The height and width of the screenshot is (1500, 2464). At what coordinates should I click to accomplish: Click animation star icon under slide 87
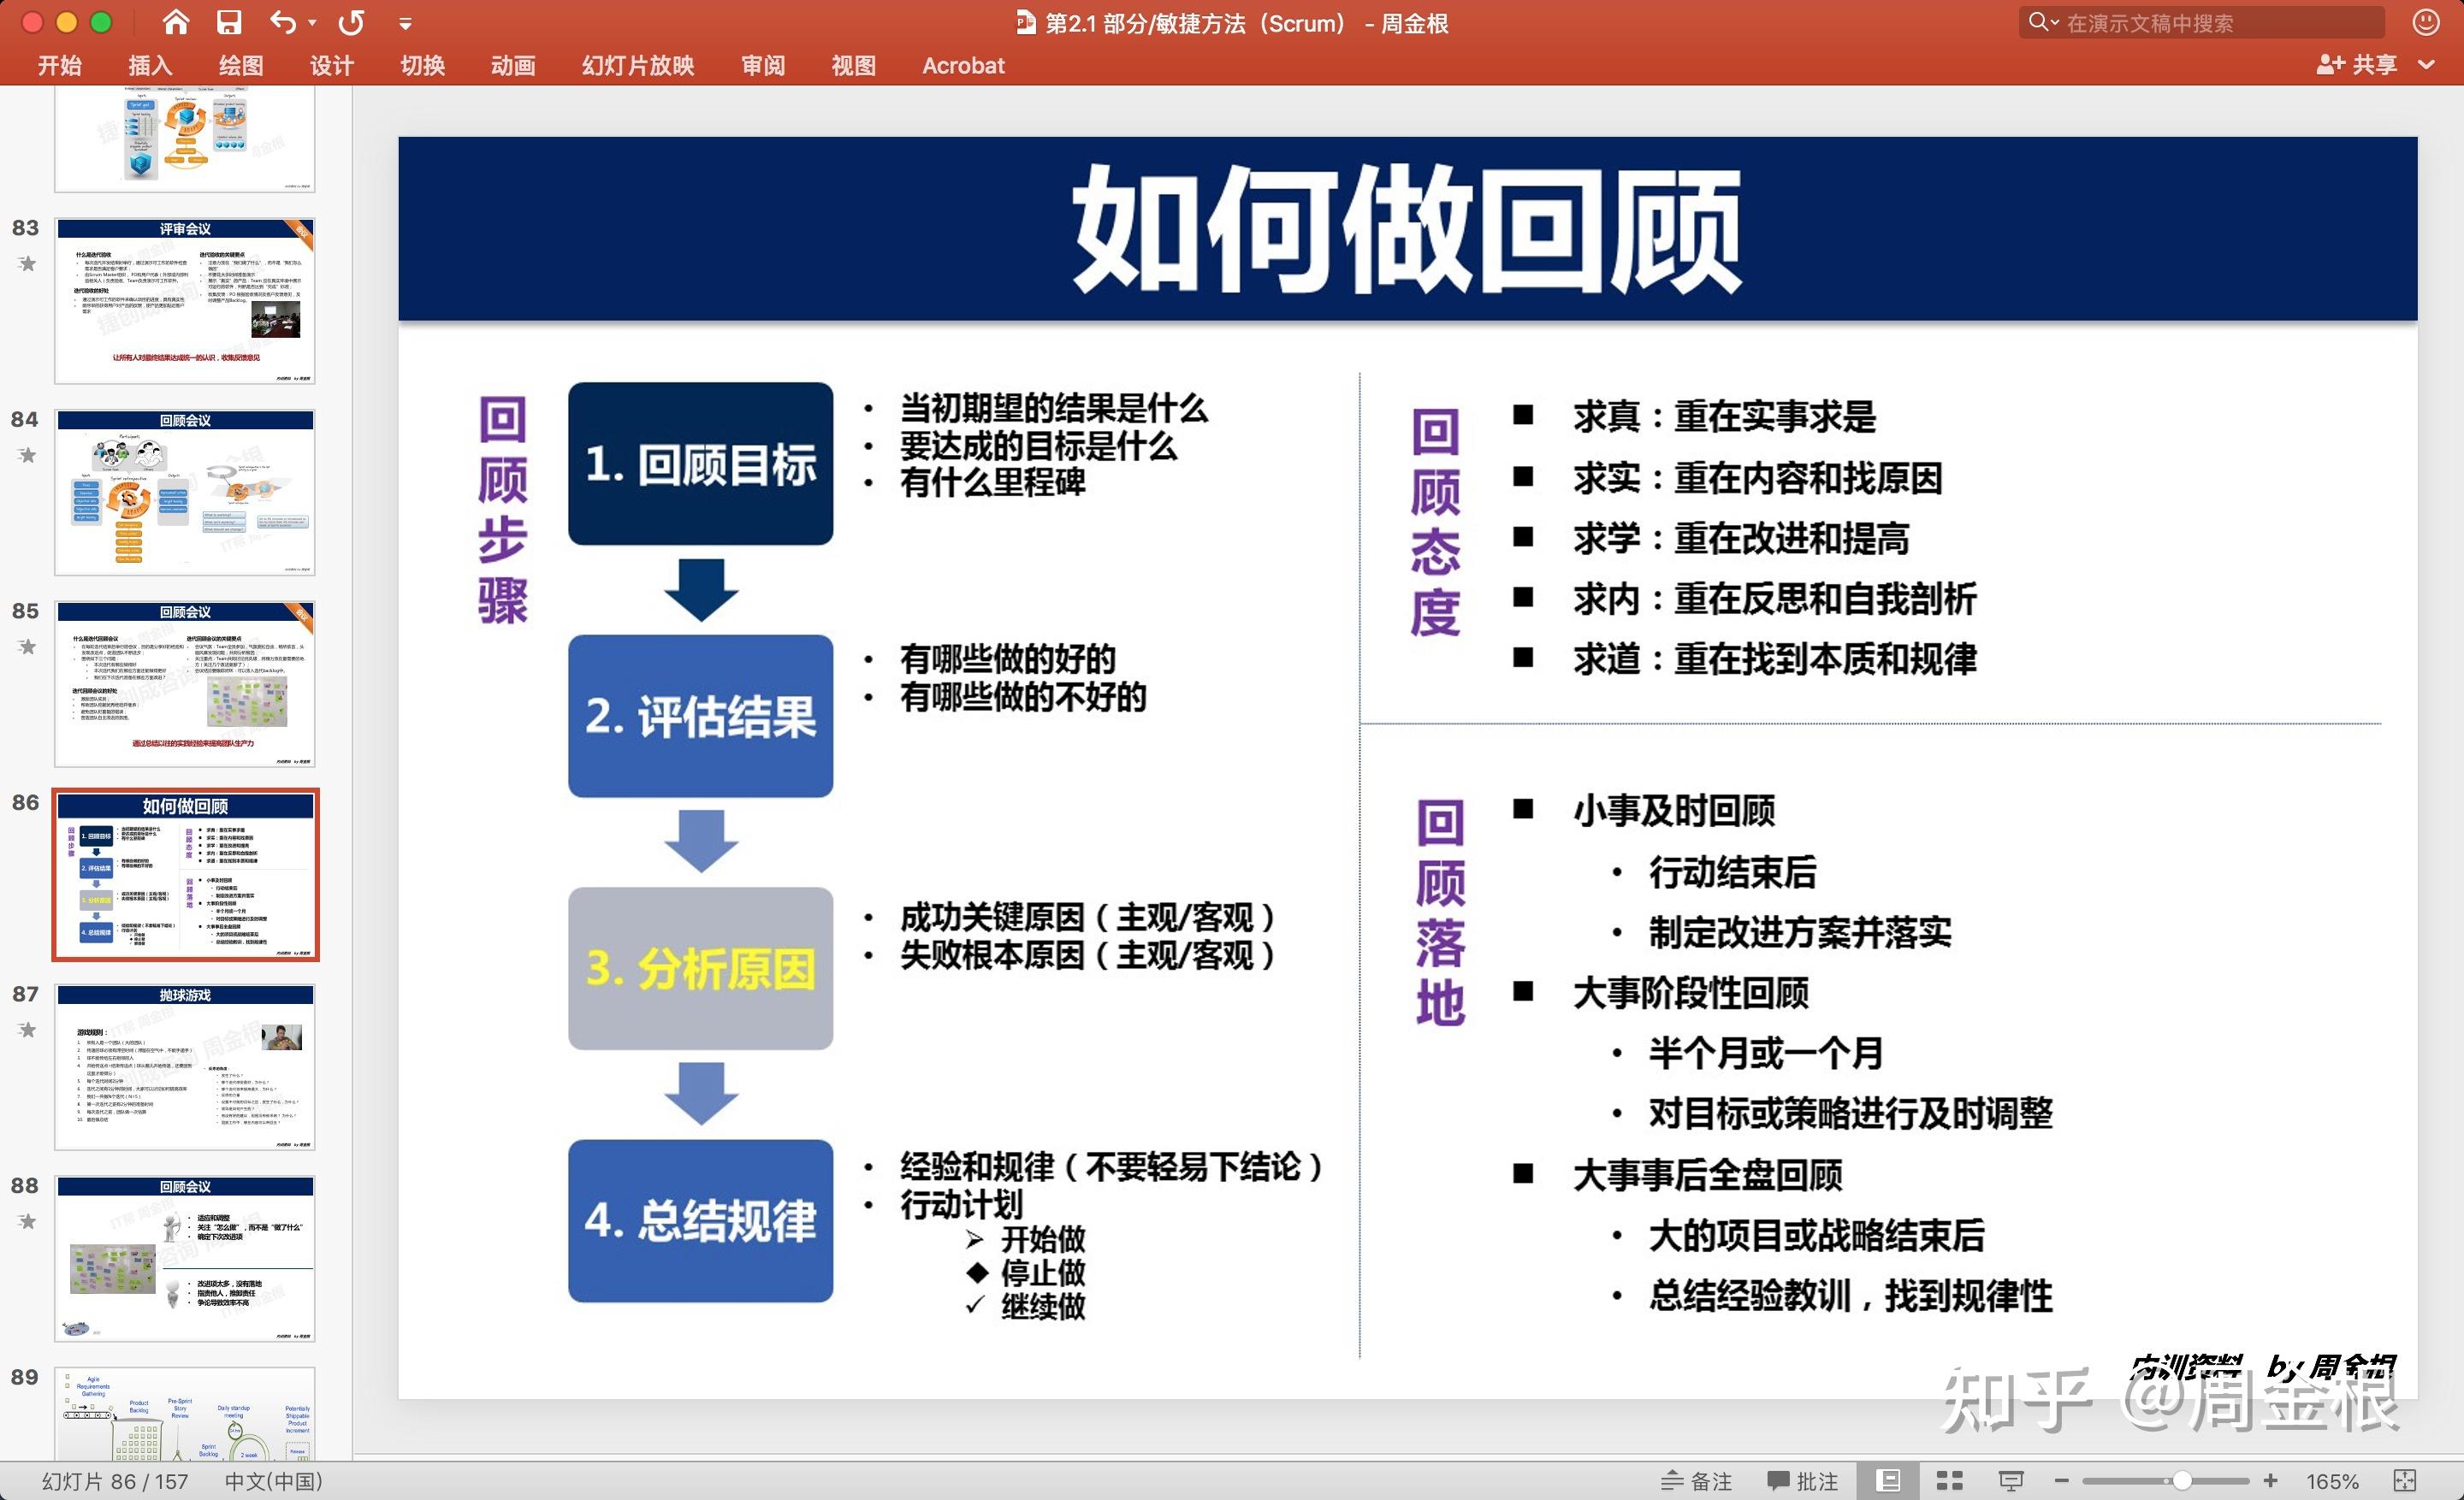pyautogui.click(x=27, y=1030)
